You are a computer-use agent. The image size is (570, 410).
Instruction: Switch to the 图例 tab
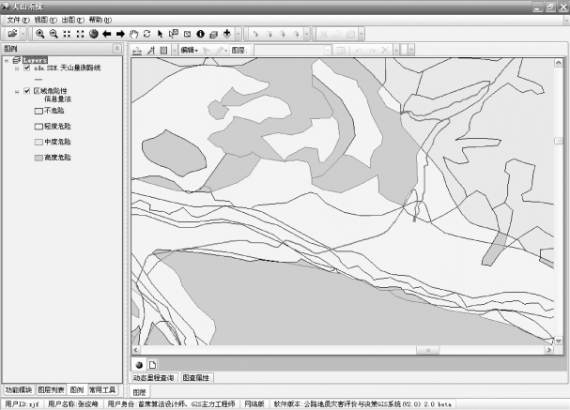(x=77, y=390)
